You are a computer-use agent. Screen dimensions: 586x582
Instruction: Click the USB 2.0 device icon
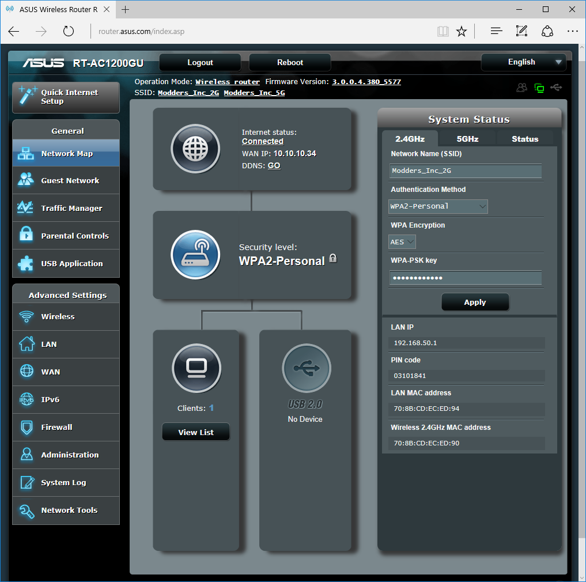[x=307, y=368]
